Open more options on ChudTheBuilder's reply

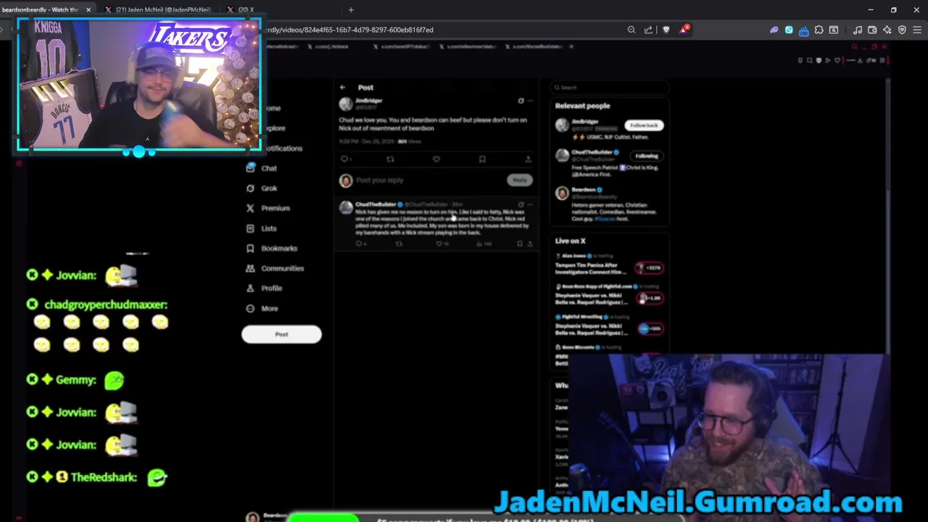[530, 204]
